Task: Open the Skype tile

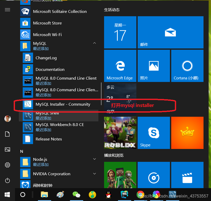Action: point(154,133)
